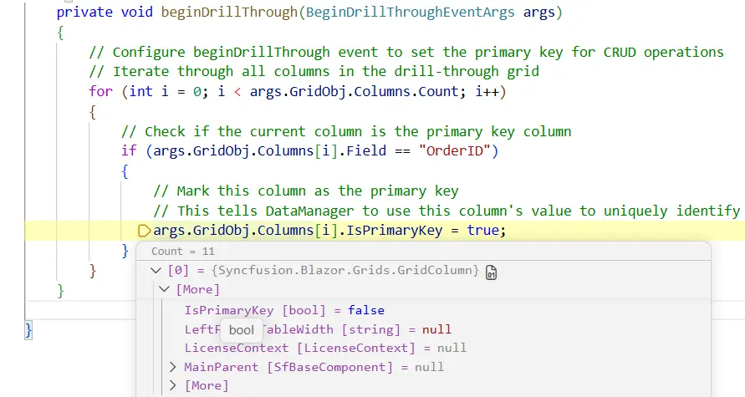The width and height of the screenshot is (745, 397).
Task: Click the comment about Configure beginDrillThrough event
Action: [406, 52]
